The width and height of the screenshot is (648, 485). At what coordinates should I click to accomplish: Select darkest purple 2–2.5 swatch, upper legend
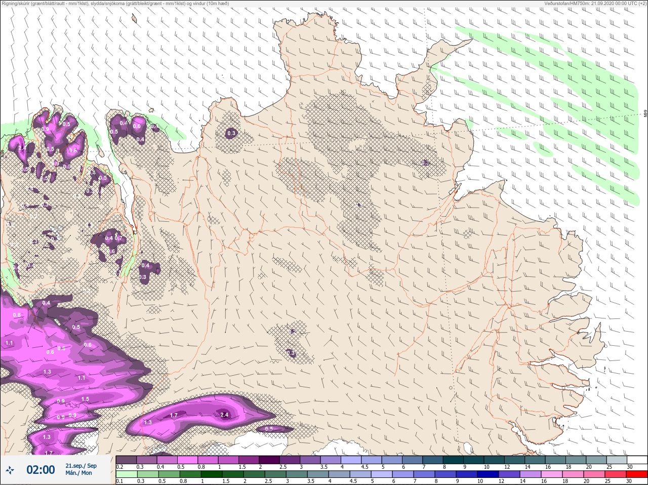270,460
